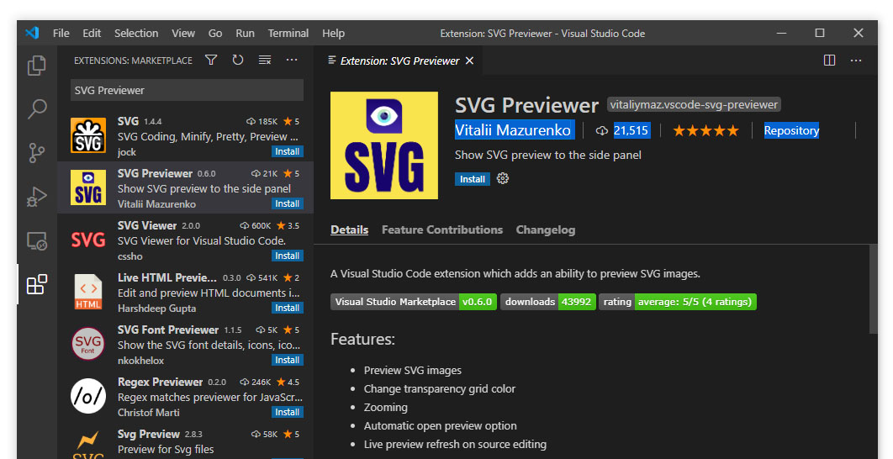
Task: Open the manage gear next to Install
Action: [502, 179]
